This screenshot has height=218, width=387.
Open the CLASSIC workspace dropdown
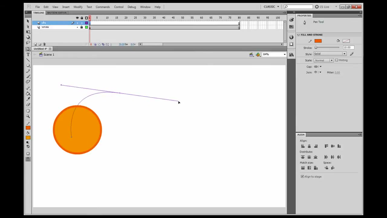coord(271,7)
